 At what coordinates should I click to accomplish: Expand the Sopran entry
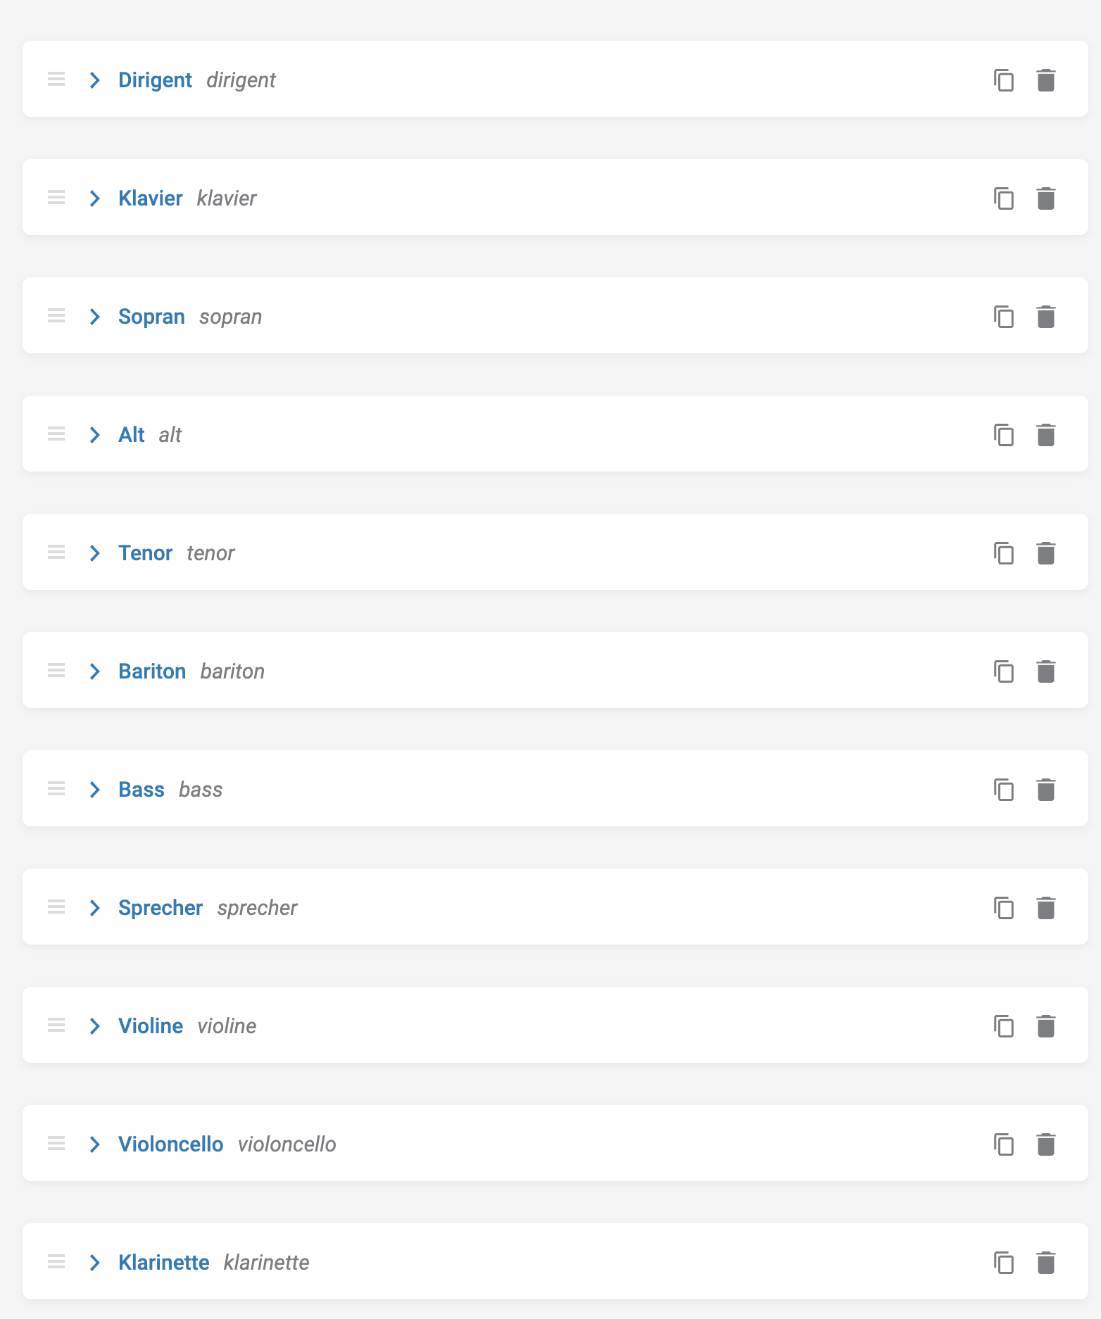click(x=95, y=317)
